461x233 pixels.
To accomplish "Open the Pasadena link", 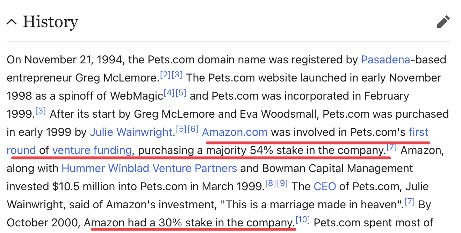I will (x=386, y=60).
